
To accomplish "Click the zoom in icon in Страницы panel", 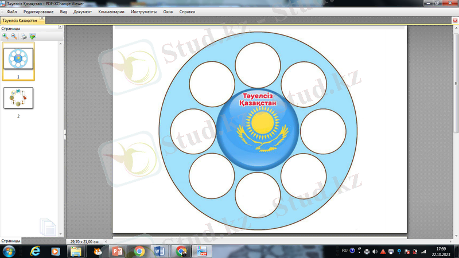I will tap(5, 36).
